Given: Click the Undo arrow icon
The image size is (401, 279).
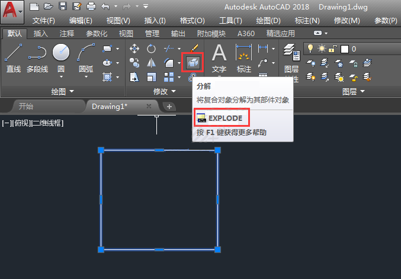Looking at the screenshot, I should pyautogui.click(x=105, y=6).
